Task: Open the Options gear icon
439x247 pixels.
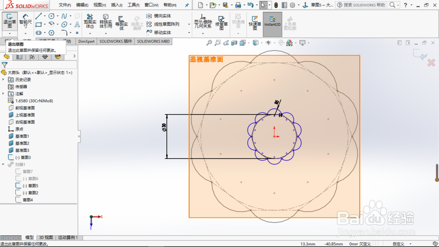Action: (x=292, y=5)
